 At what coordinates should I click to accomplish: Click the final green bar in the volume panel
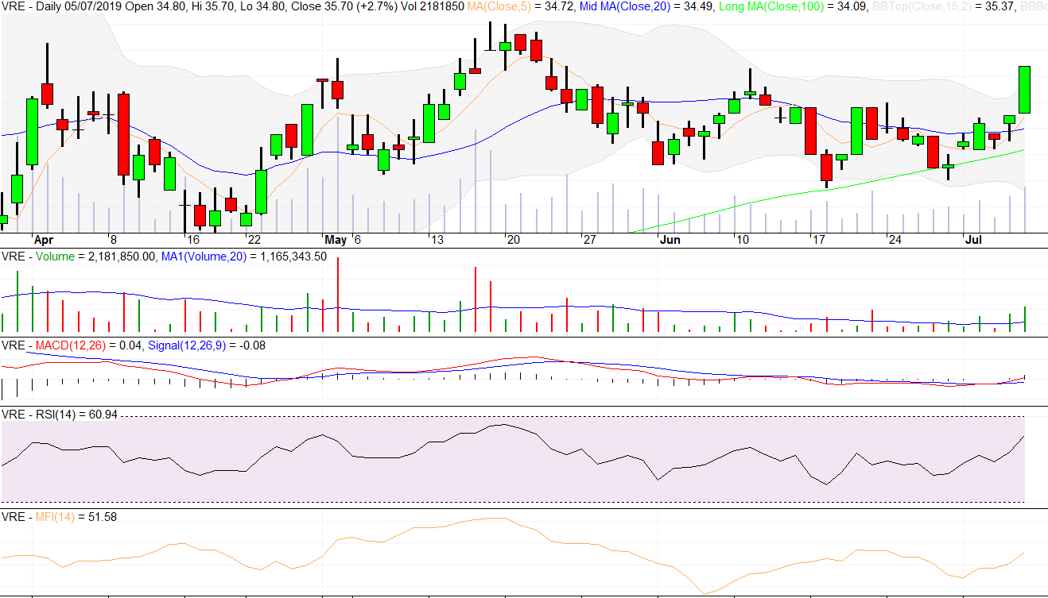(x=1025, y=319)
